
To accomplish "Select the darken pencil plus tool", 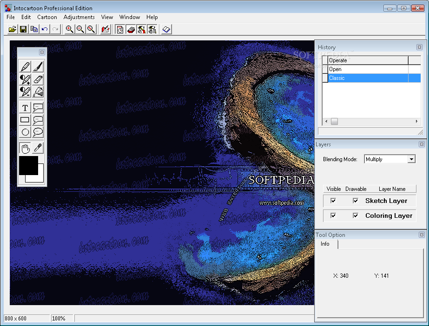I will 25,79.
